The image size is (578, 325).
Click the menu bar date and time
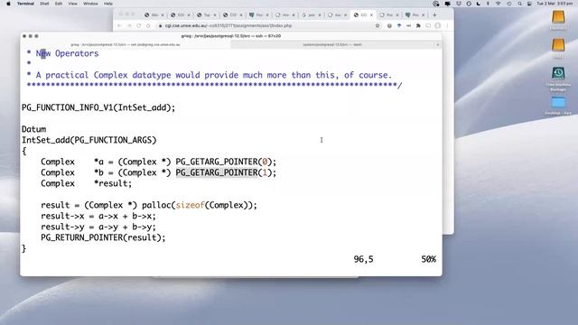[555, 4]
